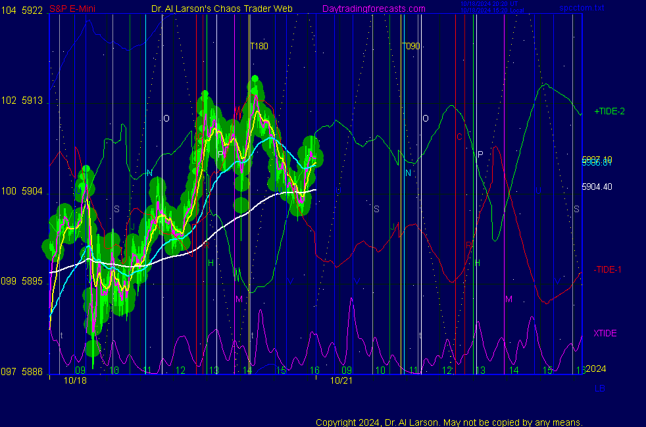The width and height of the screenshot is (646, 427).
Task: Click the 5904.40 white average price value
Action: [x=597, y=187]
